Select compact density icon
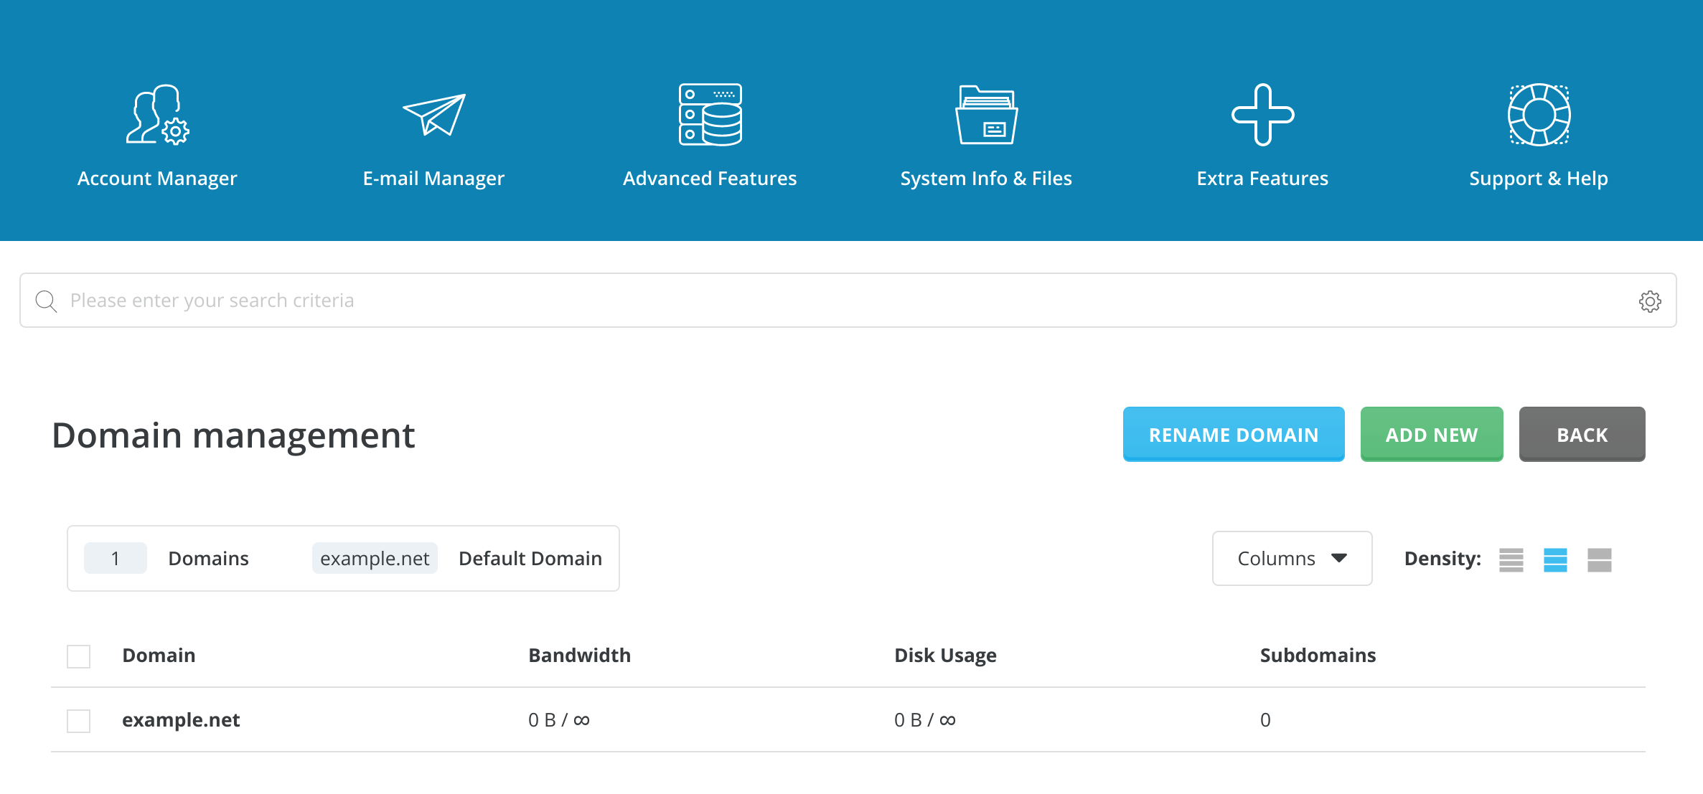This screenshot has height=794, width=1703. (x=1511, y=559)
